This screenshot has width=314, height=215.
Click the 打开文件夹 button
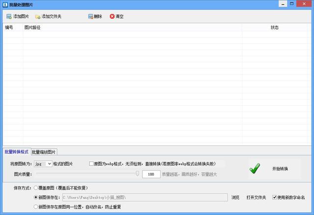point(256,197)
